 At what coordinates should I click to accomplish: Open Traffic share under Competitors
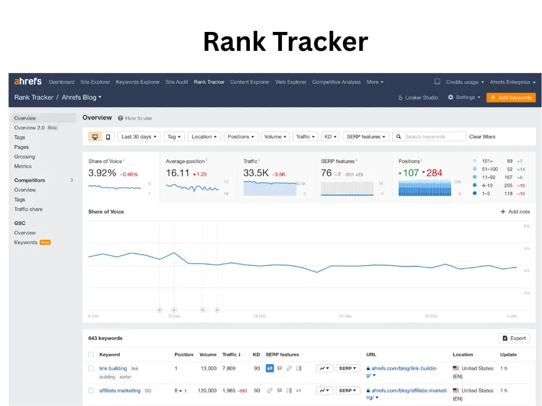[x=28, y=209]
